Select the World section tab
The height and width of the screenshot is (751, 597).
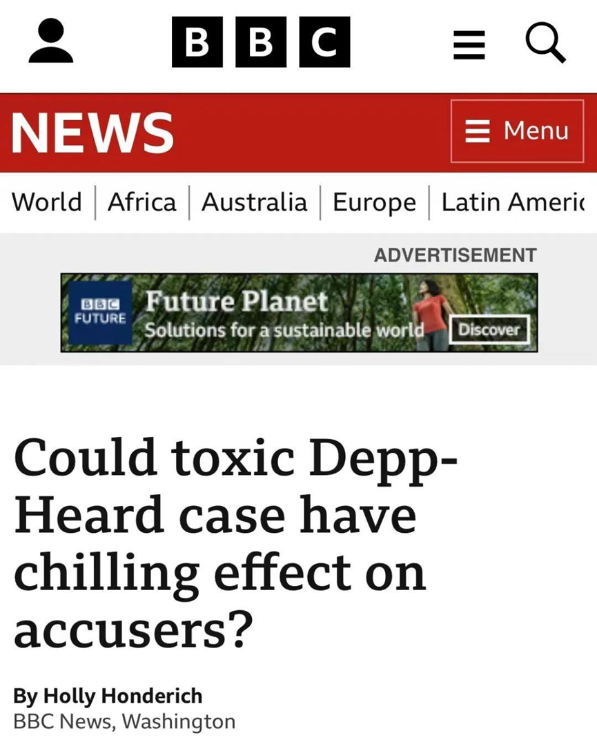[46, 202]
